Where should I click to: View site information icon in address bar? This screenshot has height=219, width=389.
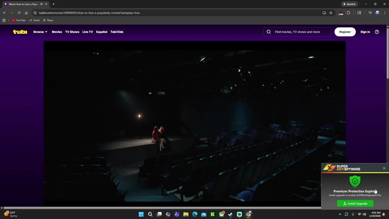(x=35, y=13)
